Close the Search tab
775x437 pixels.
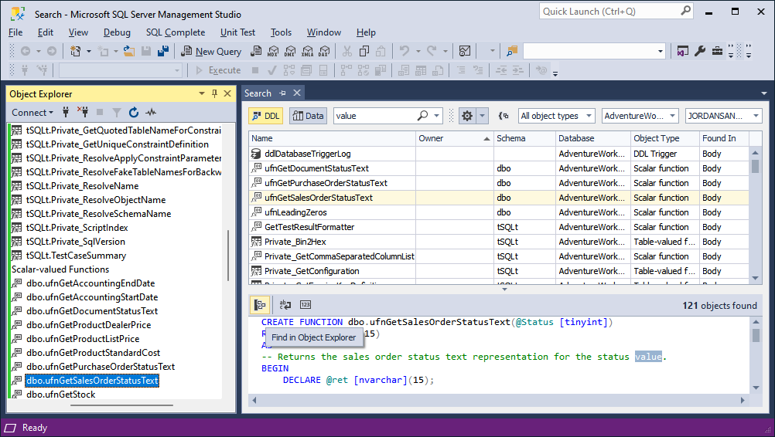(296, 93)
